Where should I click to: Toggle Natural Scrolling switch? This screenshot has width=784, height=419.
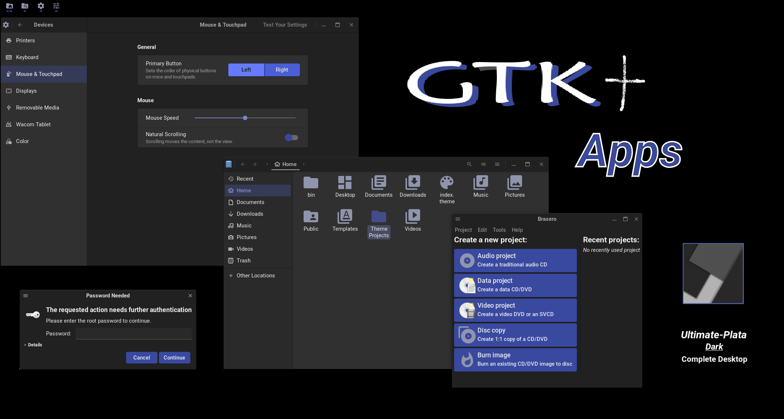(292, 138)
